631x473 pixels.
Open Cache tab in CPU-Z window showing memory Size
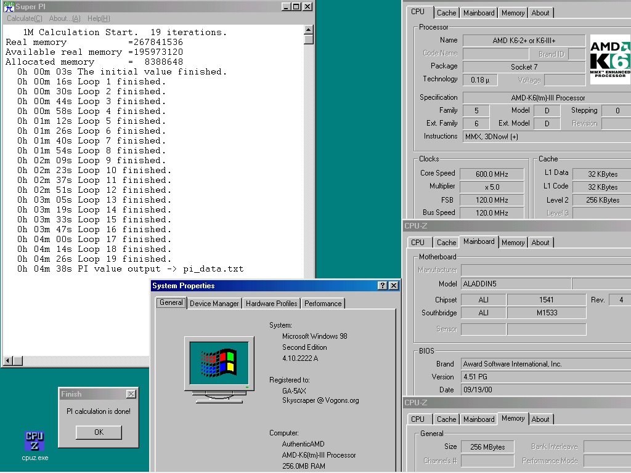coord(446,419)
